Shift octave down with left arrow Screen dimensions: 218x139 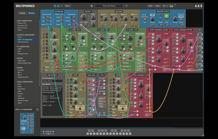44,131
